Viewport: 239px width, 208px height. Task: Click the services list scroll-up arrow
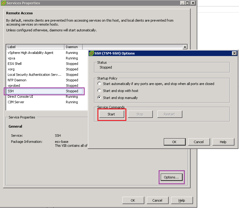tap(185, 47)
